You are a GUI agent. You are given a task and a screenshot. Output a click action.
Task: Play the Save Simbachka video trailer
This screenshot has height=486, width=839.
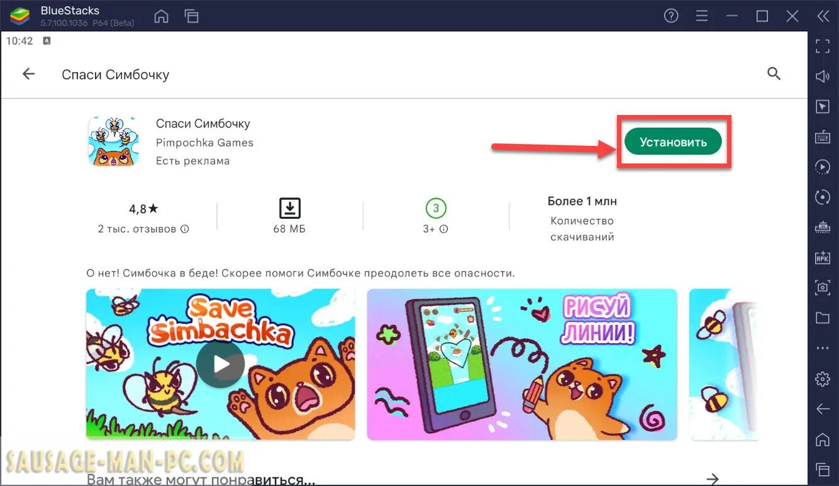pyautogui.click(x=220, y=364)
